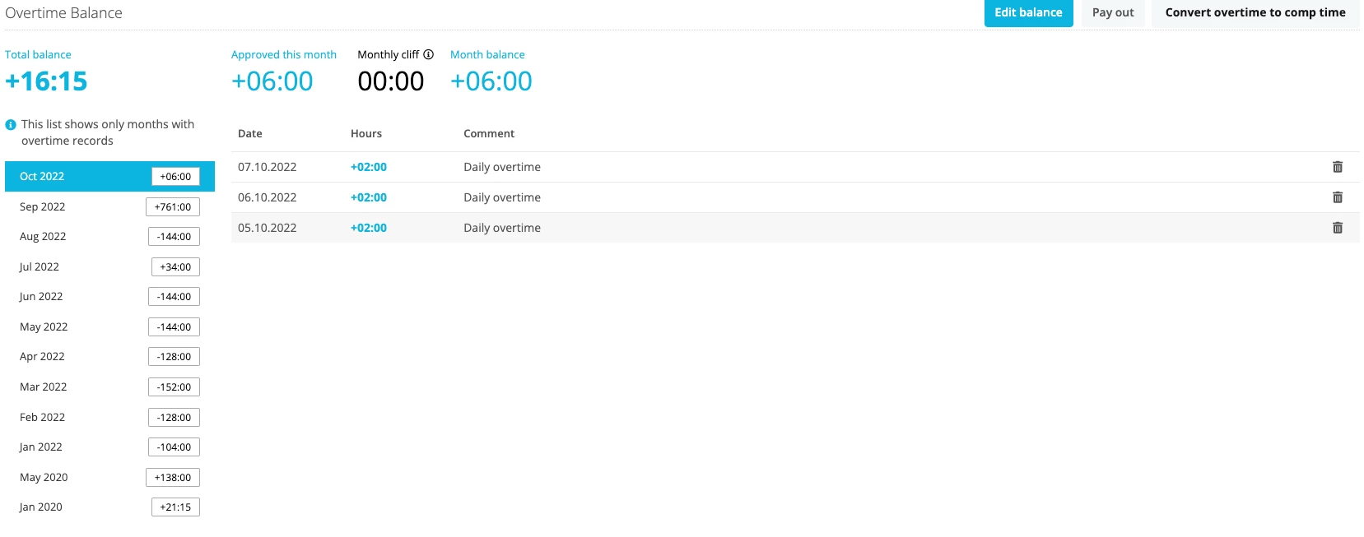Delete the 06.10.2022 overtime record

[x=1337, y=197]
